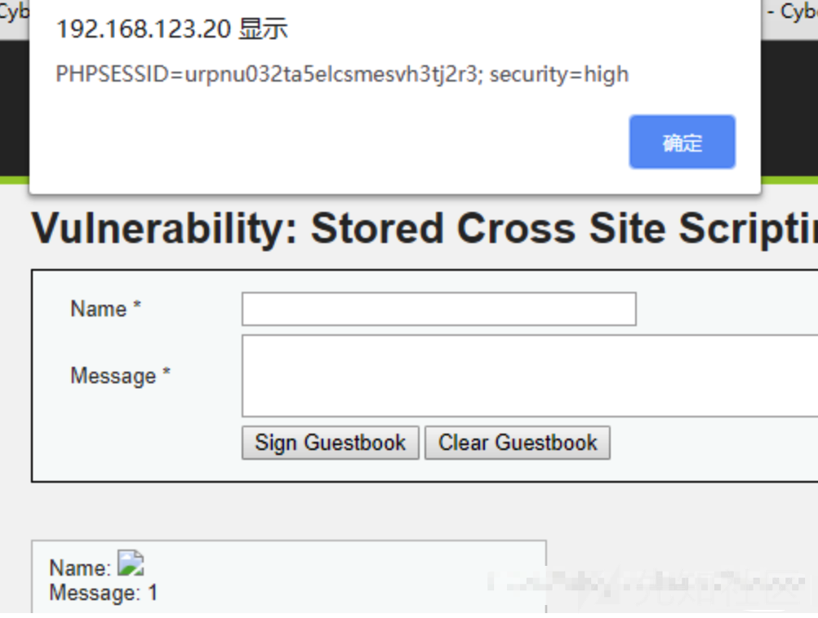Image resolution: width=818 pixels, height=618 pixels.
Task: Click the security=high text in the alert
Action: (559, 74)
